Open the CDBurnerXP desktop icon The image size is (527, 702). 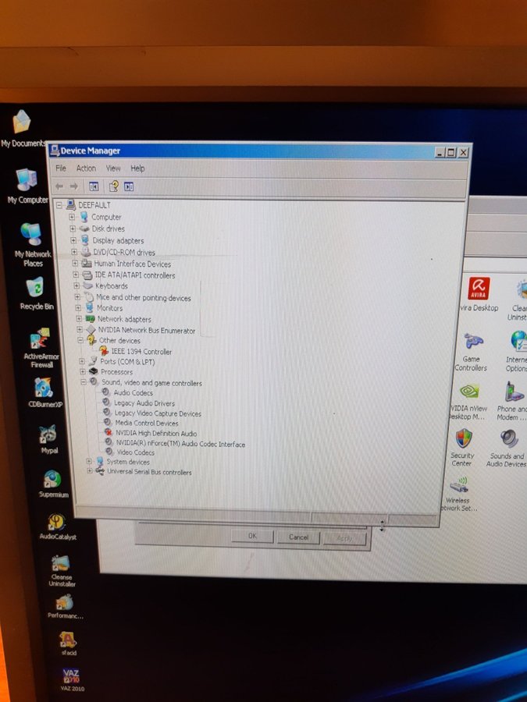pos(45,393)
